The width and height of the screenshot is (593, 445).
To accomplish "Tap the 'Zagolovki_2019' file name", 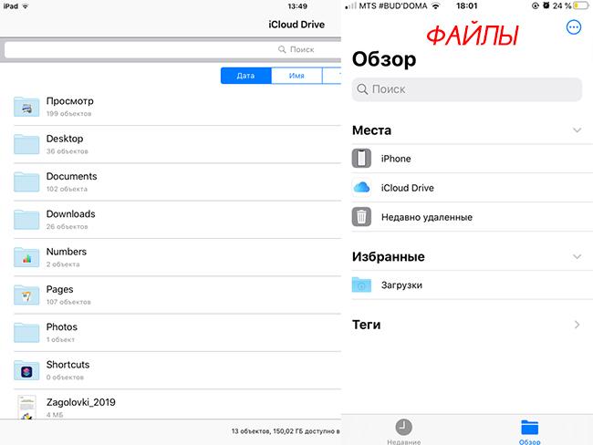I will (81, 403).
